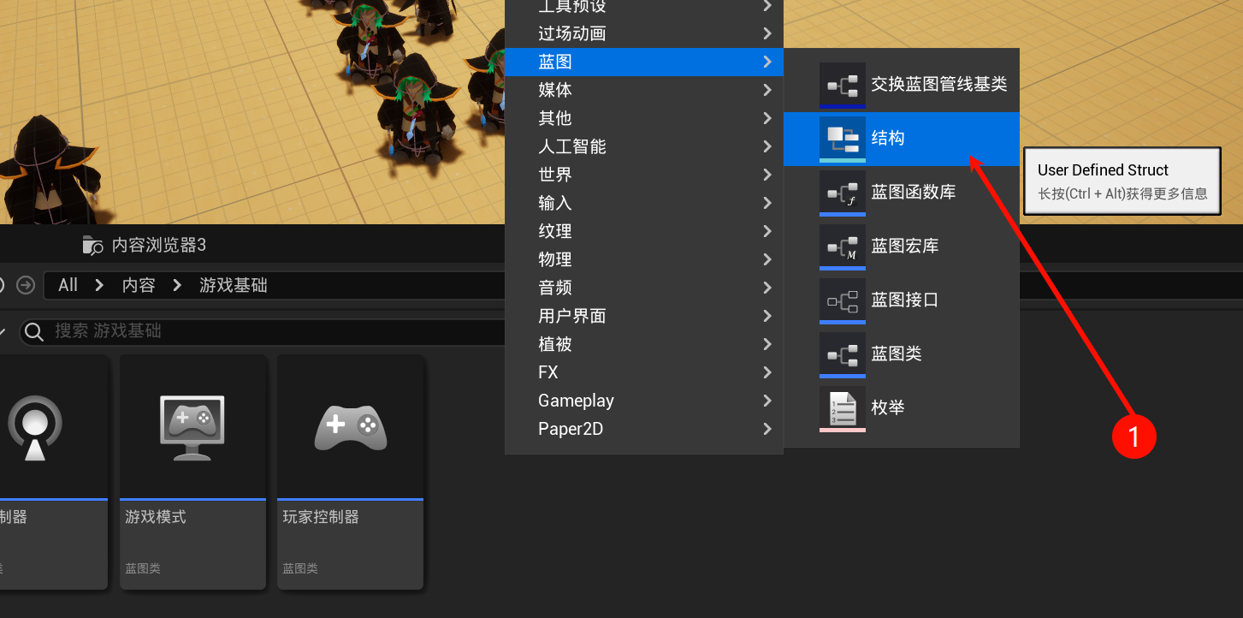Expand the Paper2D submenu arrow
1243x618 pixels.
[x=767, y=429]
